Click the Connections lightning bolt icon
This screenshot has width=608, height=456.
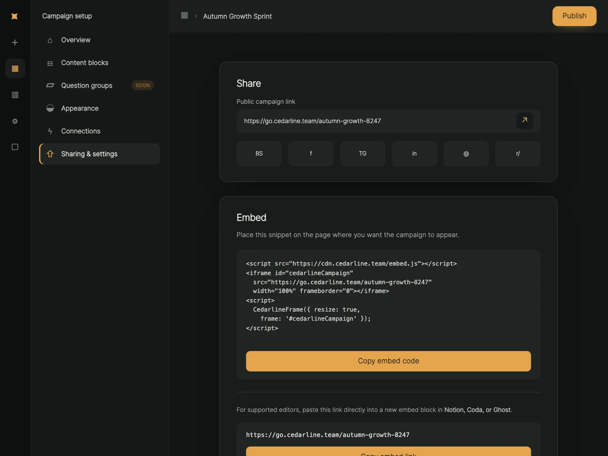pos(50,131)
